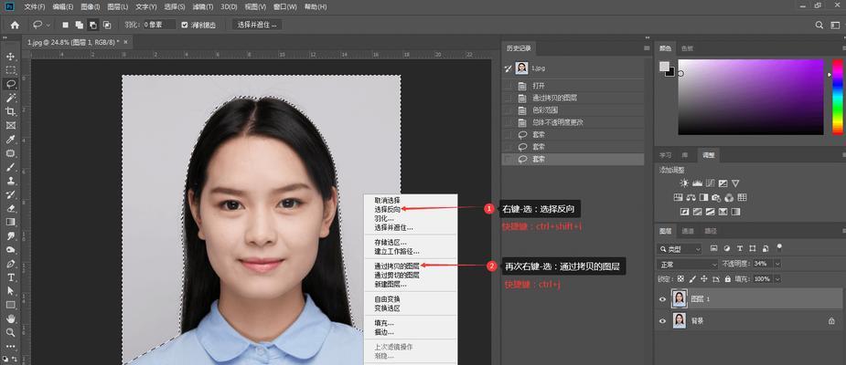Click Subtract from selection mode icon

92,25
